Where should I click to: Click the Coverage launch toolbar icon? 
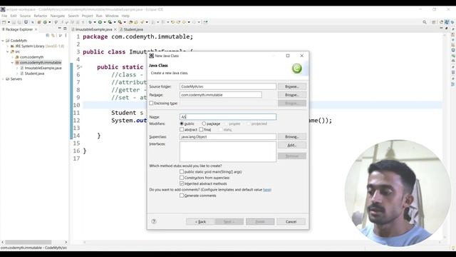(110, 22)
